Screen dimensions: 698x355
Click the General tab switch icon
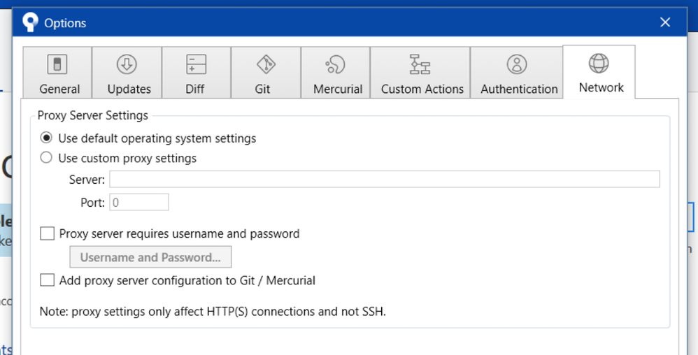coord(57,65)
